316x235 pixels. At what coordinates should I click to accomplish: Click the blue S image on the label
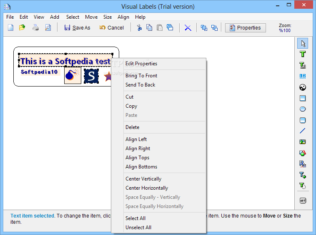point(91,76)
